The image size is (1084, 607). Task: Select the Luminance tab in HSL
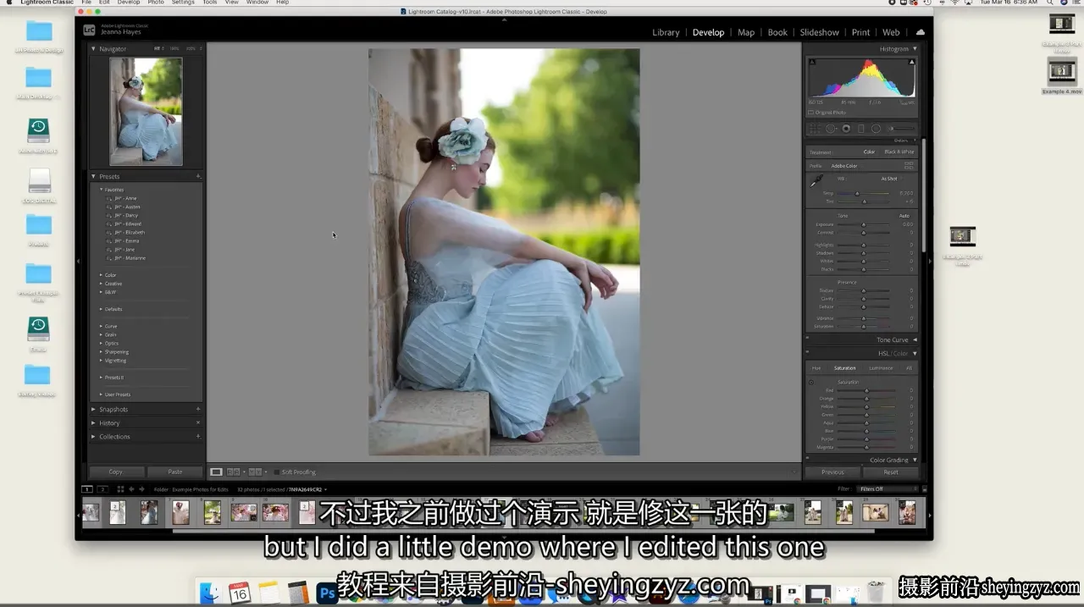pyautogui.click(x=881, y=368)
